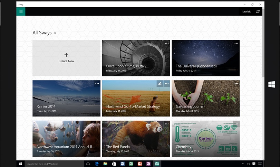Open more options on Chemistry Sway
The width and height of the screenshot is (280, 167).
(x=236, y=124)
